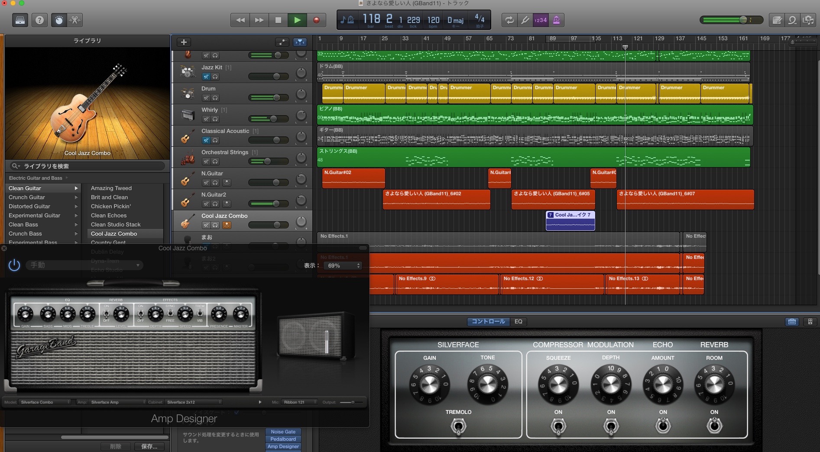Click the 削除 delete button
This screenshot has width=820, height=452.
pyautogui.click(x=116, y=446)
